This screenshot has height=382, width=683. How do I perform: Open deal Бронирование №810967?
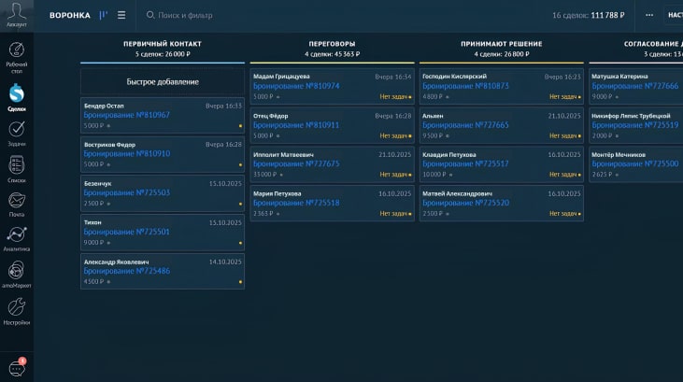127,115
